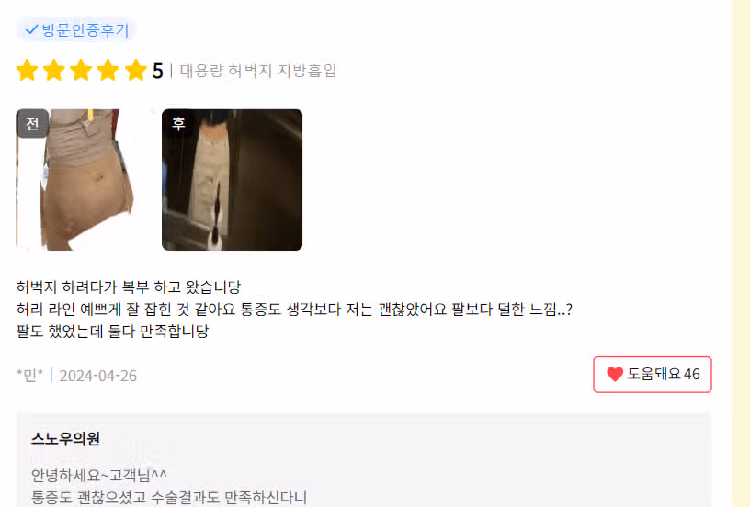This screenshot has height=507, width=750.
Task: Select the fourth yellow rating star
Action: (x=108, y=70)
